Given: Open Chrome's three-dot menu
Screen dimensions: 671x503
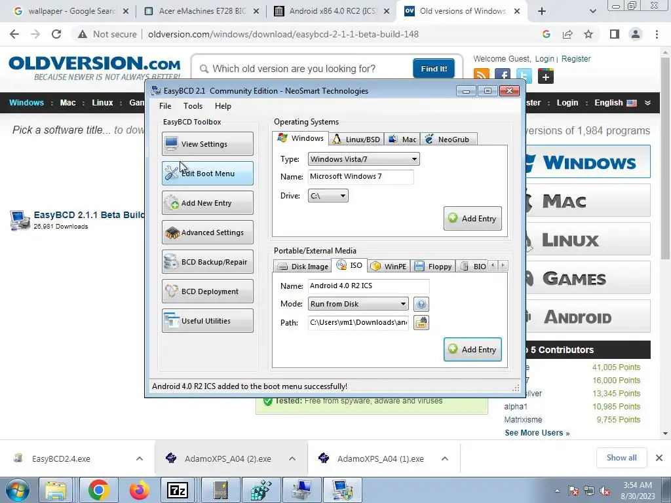Looking at the screenshot, I should [x=657, y=34].
